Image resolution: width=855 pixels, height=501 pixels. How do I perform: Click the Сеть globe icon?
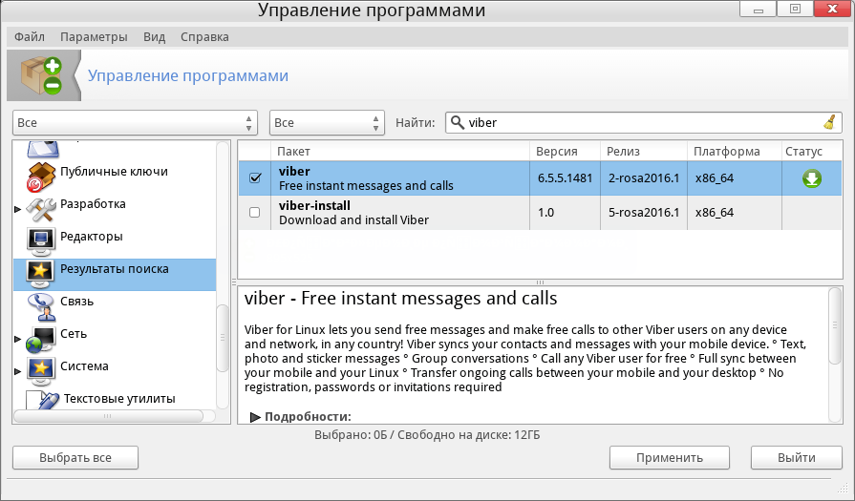point(41,340)
